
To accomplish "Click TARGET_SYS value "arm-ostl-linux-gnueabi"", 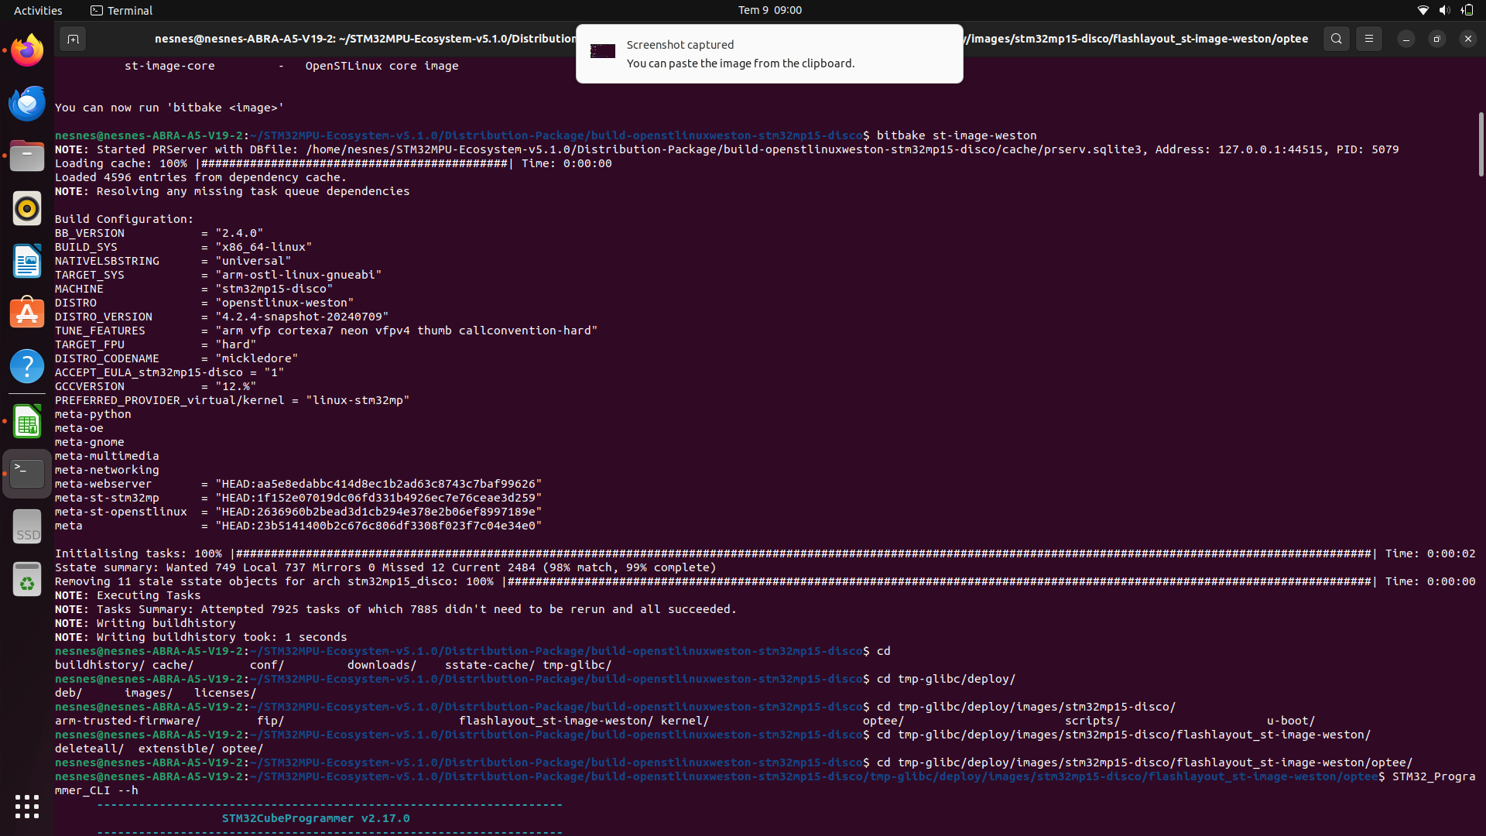I will (x=298, y=275).
